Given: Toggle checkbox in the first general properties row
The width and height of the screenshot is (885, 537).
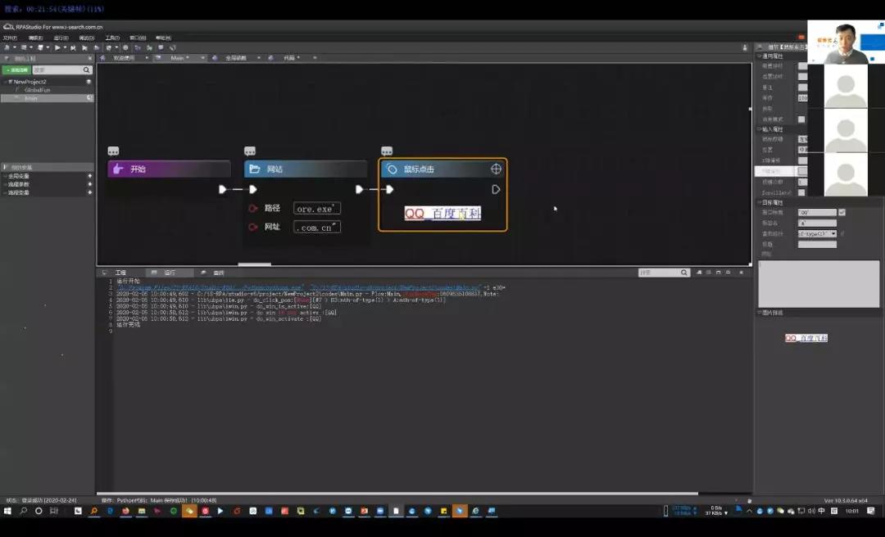Looking at the screenshot, I should [x=802, y=66].
